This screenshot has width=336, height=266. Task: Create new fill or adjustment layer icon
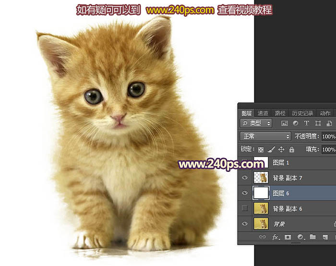300,237
